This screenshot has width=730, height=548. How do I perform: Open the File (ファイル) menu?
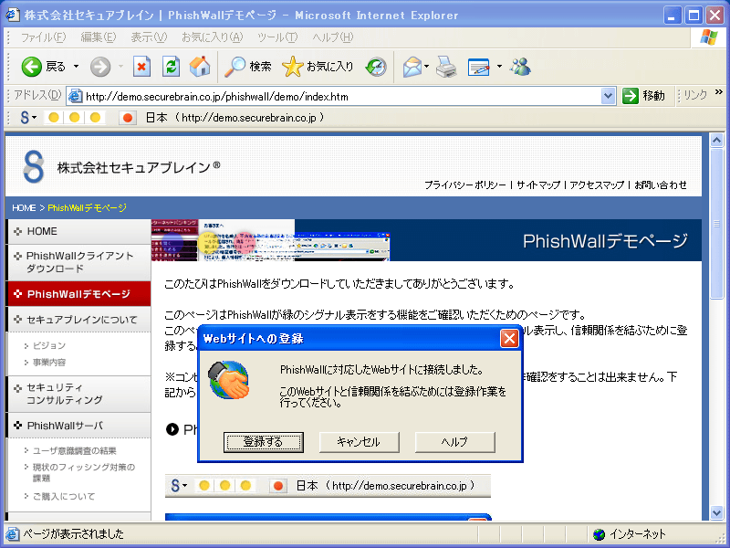point(43,37)
